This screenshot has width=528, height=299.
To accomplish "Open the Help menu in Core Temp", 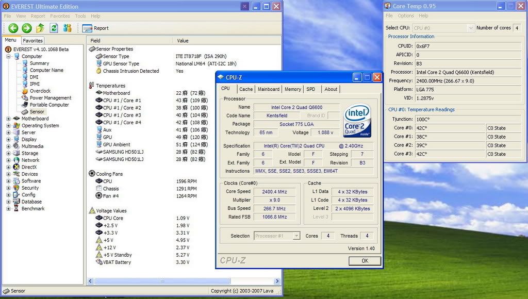I will 423,15.
